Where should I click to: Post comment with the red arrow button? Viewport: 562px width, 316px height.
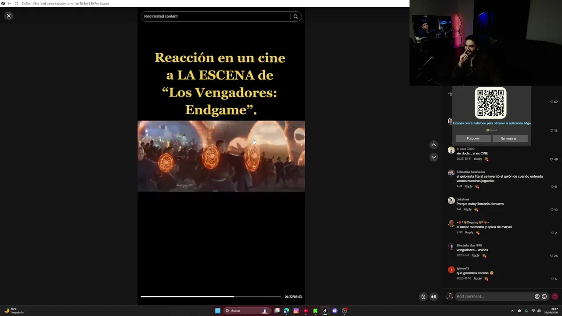[x=555, y=296]
